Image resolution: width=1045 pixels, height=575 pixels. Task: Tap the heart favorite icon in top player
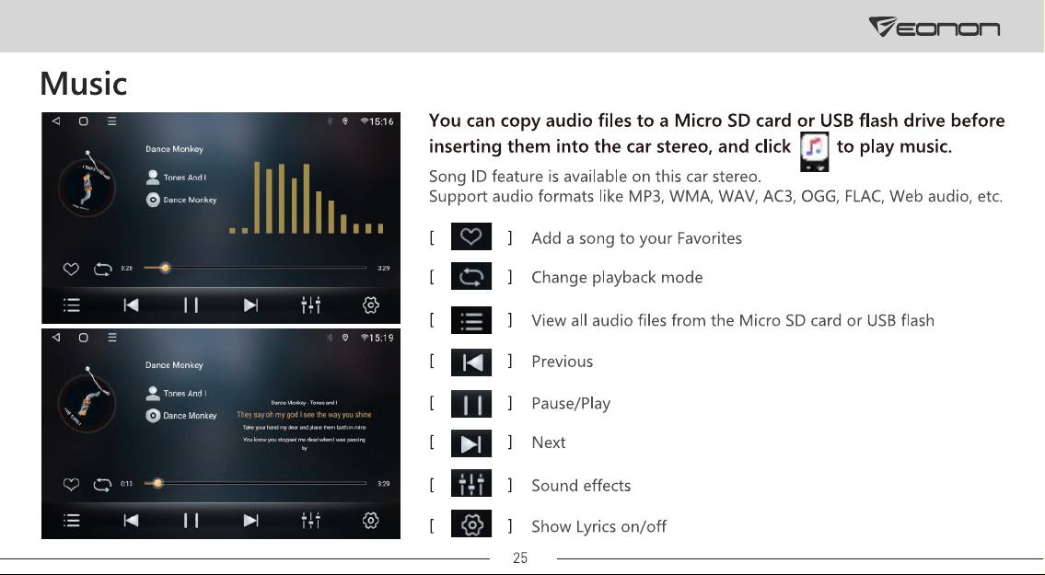point(71,269)
